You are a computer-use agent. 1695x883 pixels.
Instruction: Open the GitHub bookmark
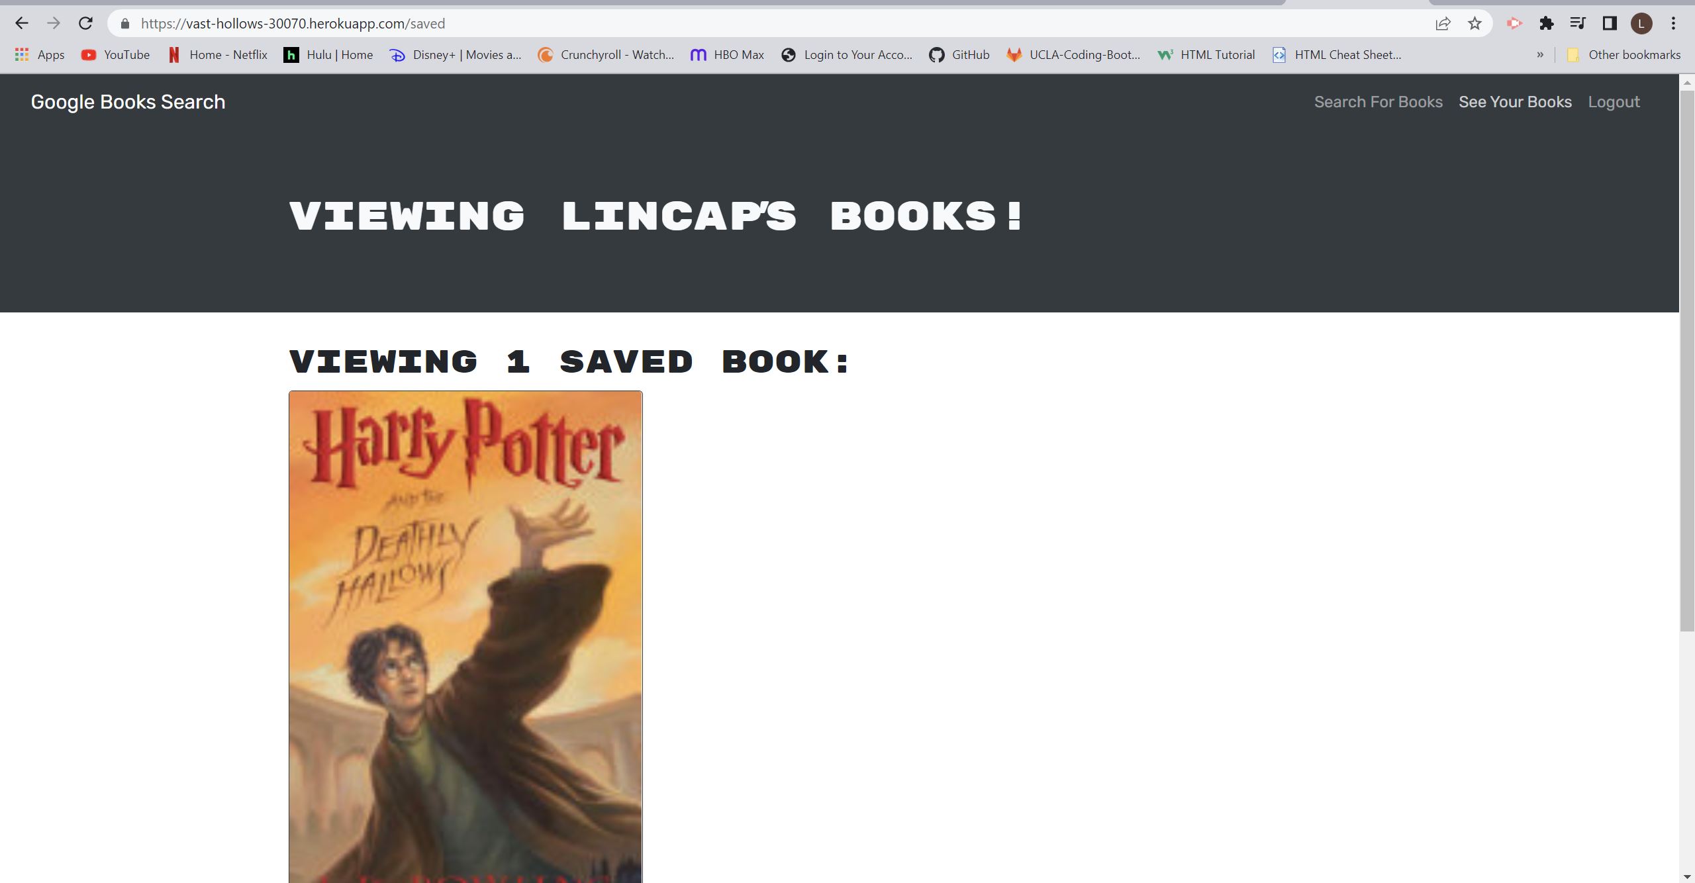pyautogui.click(x=959, y=55)
